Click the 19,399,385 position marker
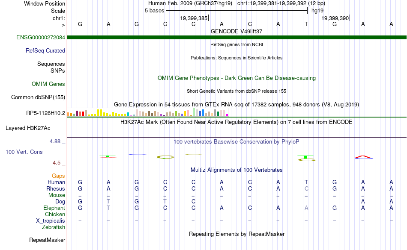Screen dimensions: 407x250 [194, 18]
